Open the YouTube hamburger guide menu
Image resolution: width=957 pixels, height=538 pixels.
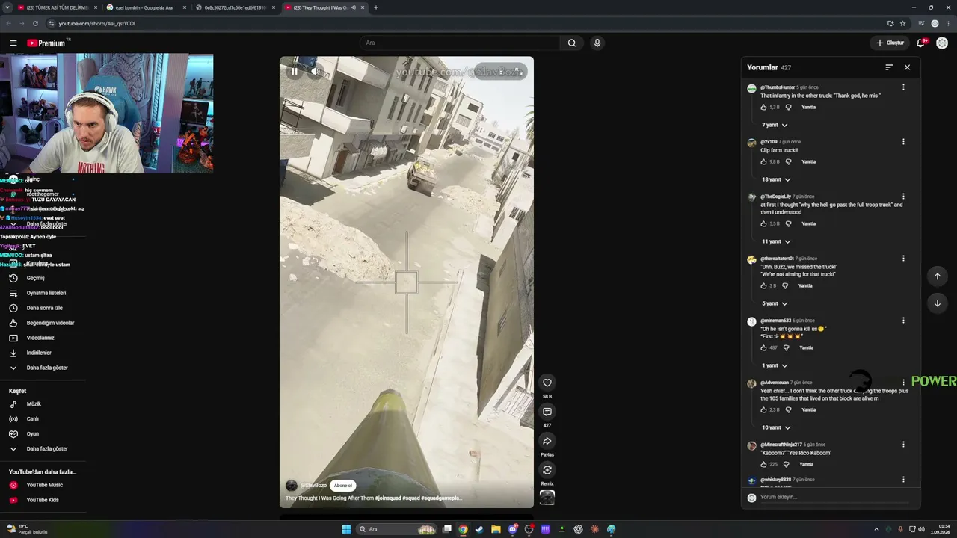(x=13, y=43)
